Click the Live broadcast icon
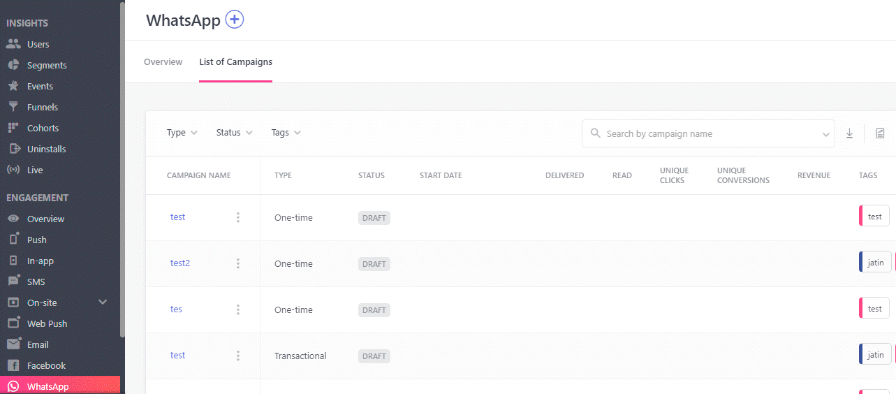This screenshot has width=896, height=394. pyautogui.click(x=13, y=170)
